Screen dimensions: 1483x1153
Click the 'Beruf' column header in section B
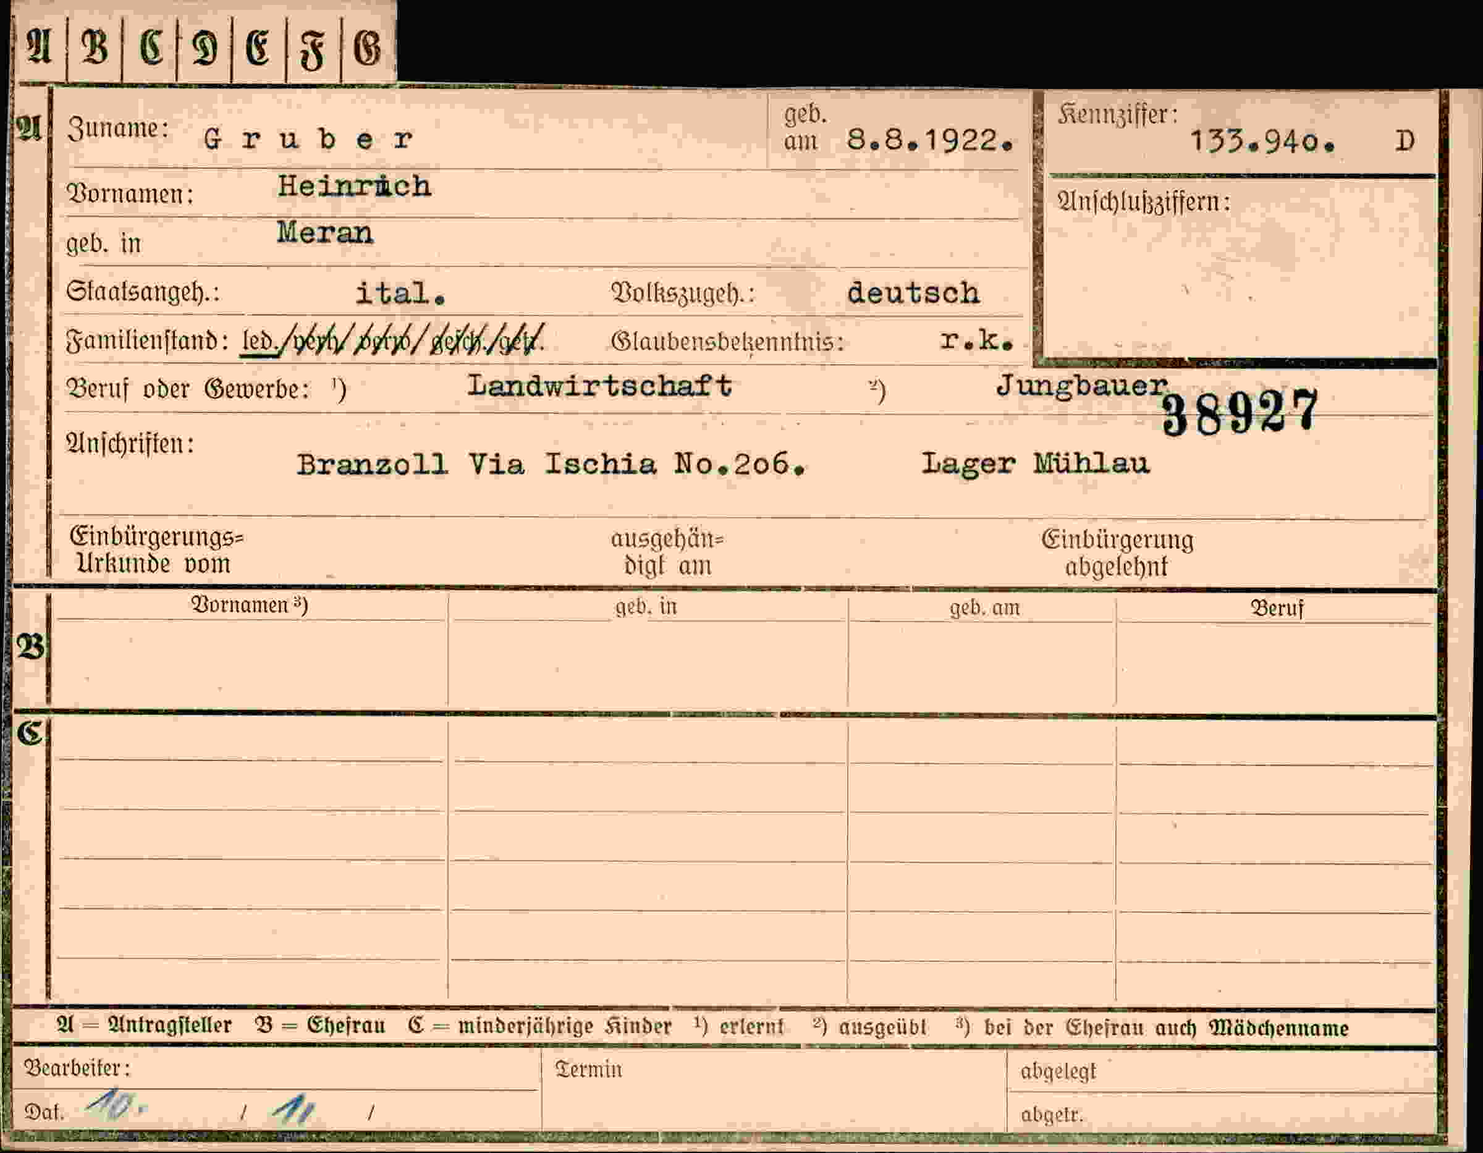[x=1277, y=609]
